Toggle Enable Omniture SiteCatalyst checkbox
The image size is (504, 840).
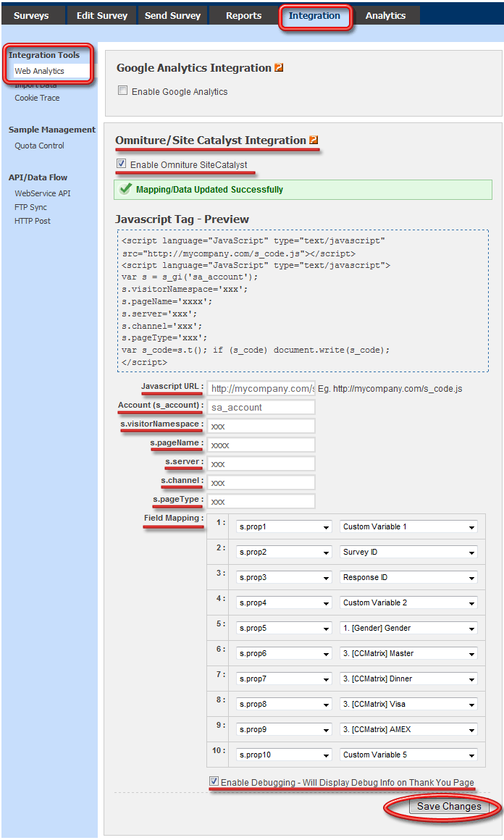pos(122,164)
